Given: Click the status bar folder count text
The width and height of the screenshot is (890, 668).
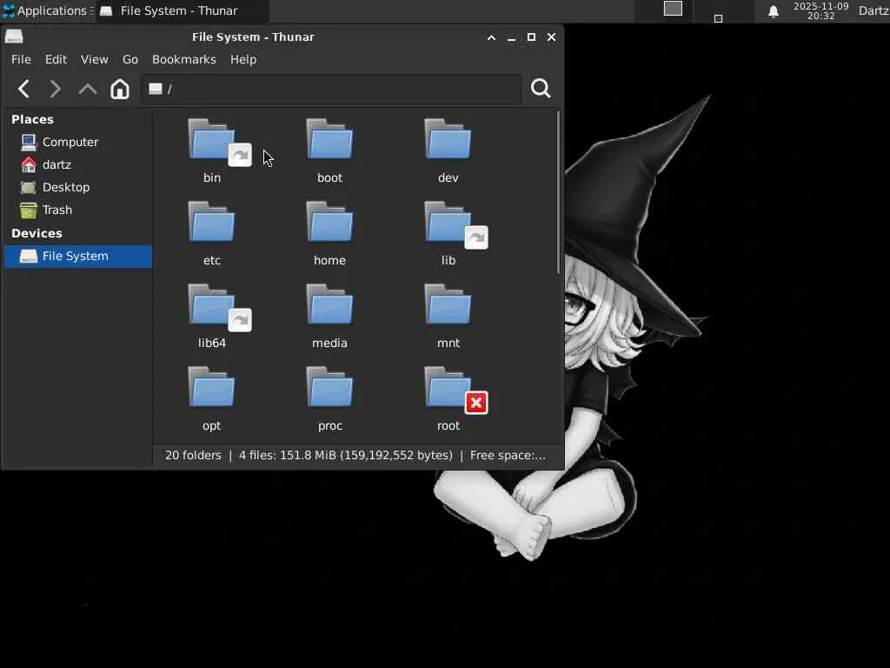Looking at the screenshot, I should click(x=193, y=456).
